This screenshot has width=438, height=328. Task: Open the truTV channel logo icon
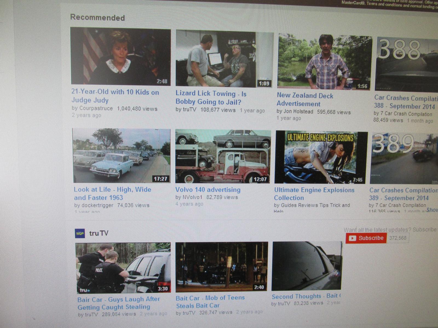click(80, 233)
